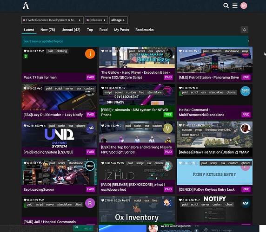Open purple 'R' avatar on Jail / Hospital Commands
266x232 pixels.
click(x=90, y=203)
